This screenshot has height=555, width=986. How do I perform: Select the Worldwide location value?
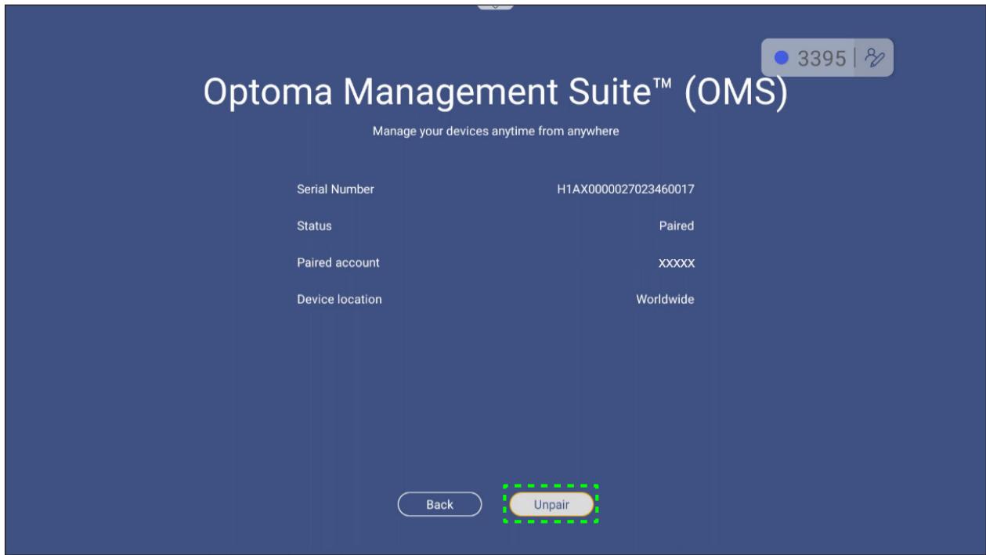point(665,300)
